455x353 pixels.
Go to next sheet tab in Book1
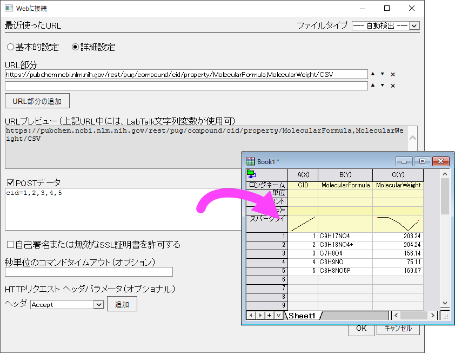click(260, 315)
